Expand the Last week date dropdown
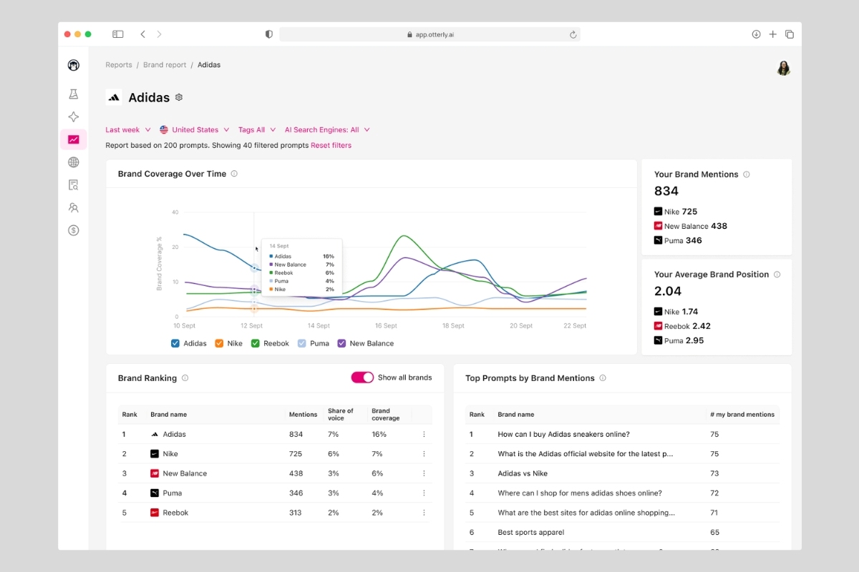The height and width of the screenshot is (572, 859). (127, 130)
